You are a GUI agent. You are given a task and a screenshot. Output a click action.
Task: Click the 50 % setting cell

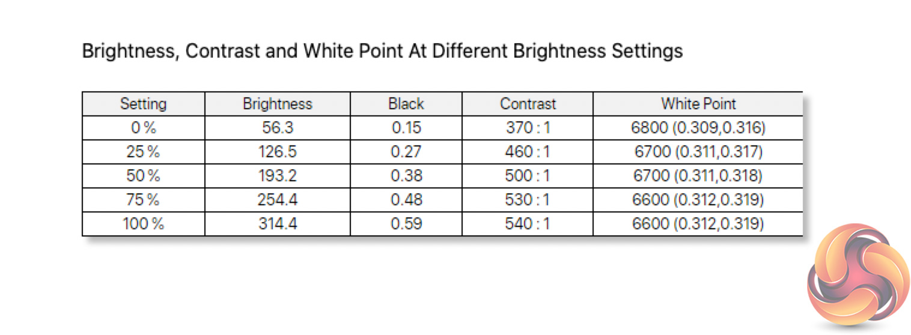pos(143,176)
